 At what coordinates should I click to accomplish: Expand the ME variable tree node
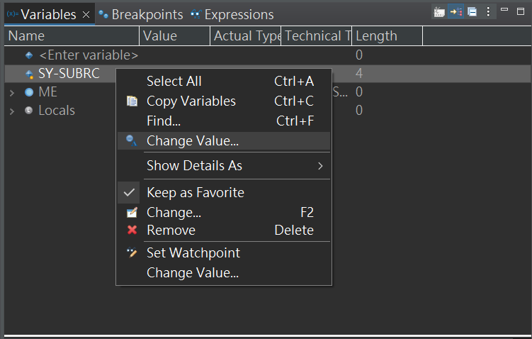pos(12,92)
